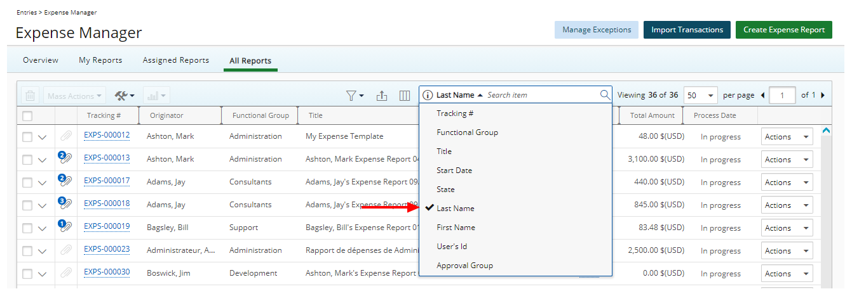Open the column selection icon
Viewport: 852px width, 296px height.
pyautogui.click(x=404, y=96)
